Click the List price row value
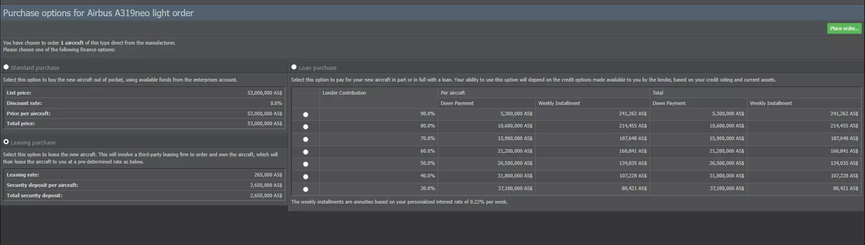Viewport: 865px width, 245px height. 264,93
